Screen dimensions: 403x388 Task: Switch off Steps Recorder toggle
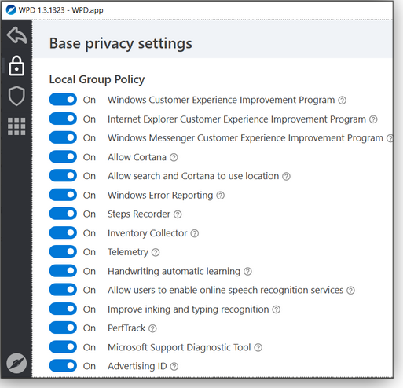(63, 214)
